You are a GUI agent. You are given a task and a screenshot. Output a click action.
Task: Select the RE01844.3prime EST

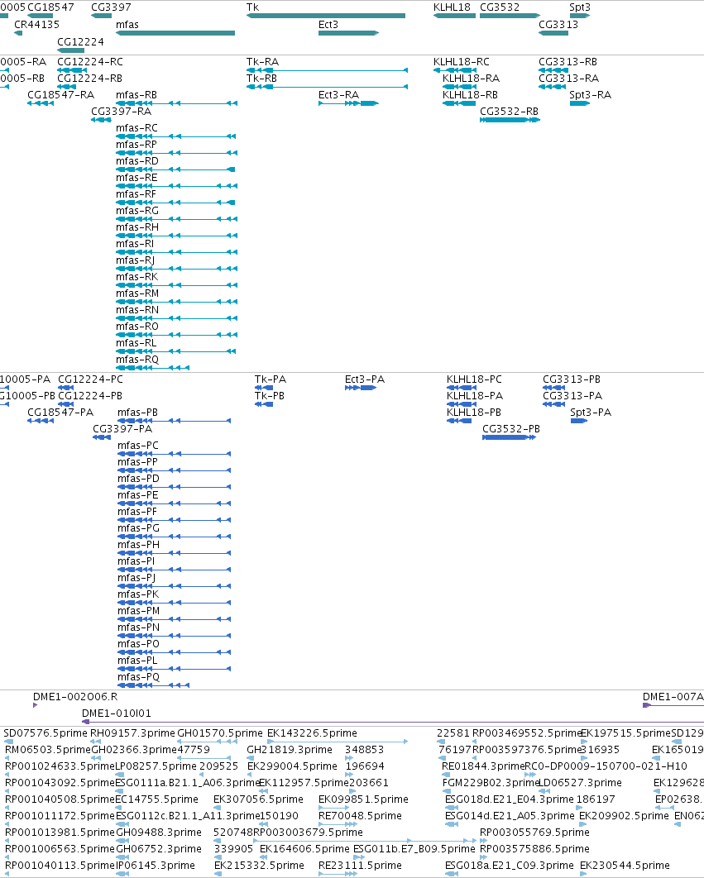pyautogui.click(x=446, y=775)
